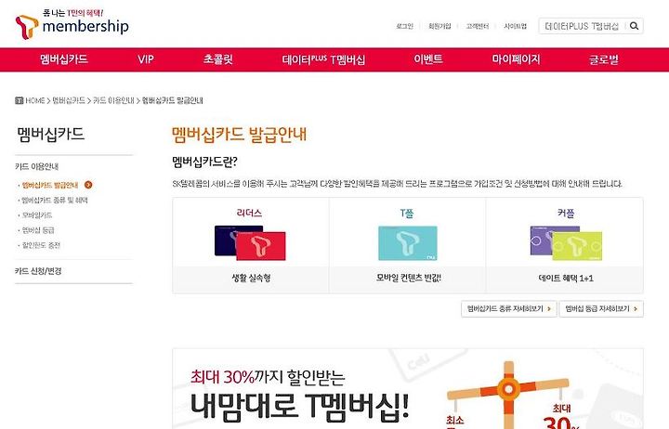The image size is (669, 429).
Task: Select sidebar section 카드 이용안내
Action: tap(36, 166)
